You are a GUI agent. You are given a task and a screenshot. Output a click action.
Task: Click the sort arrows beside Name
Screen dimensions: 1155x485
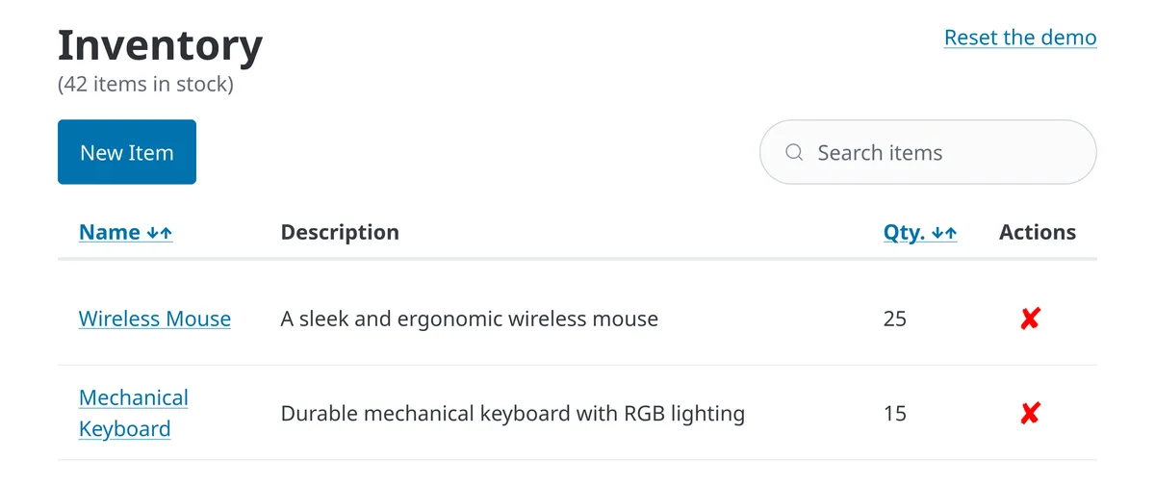tap(160, 233)
